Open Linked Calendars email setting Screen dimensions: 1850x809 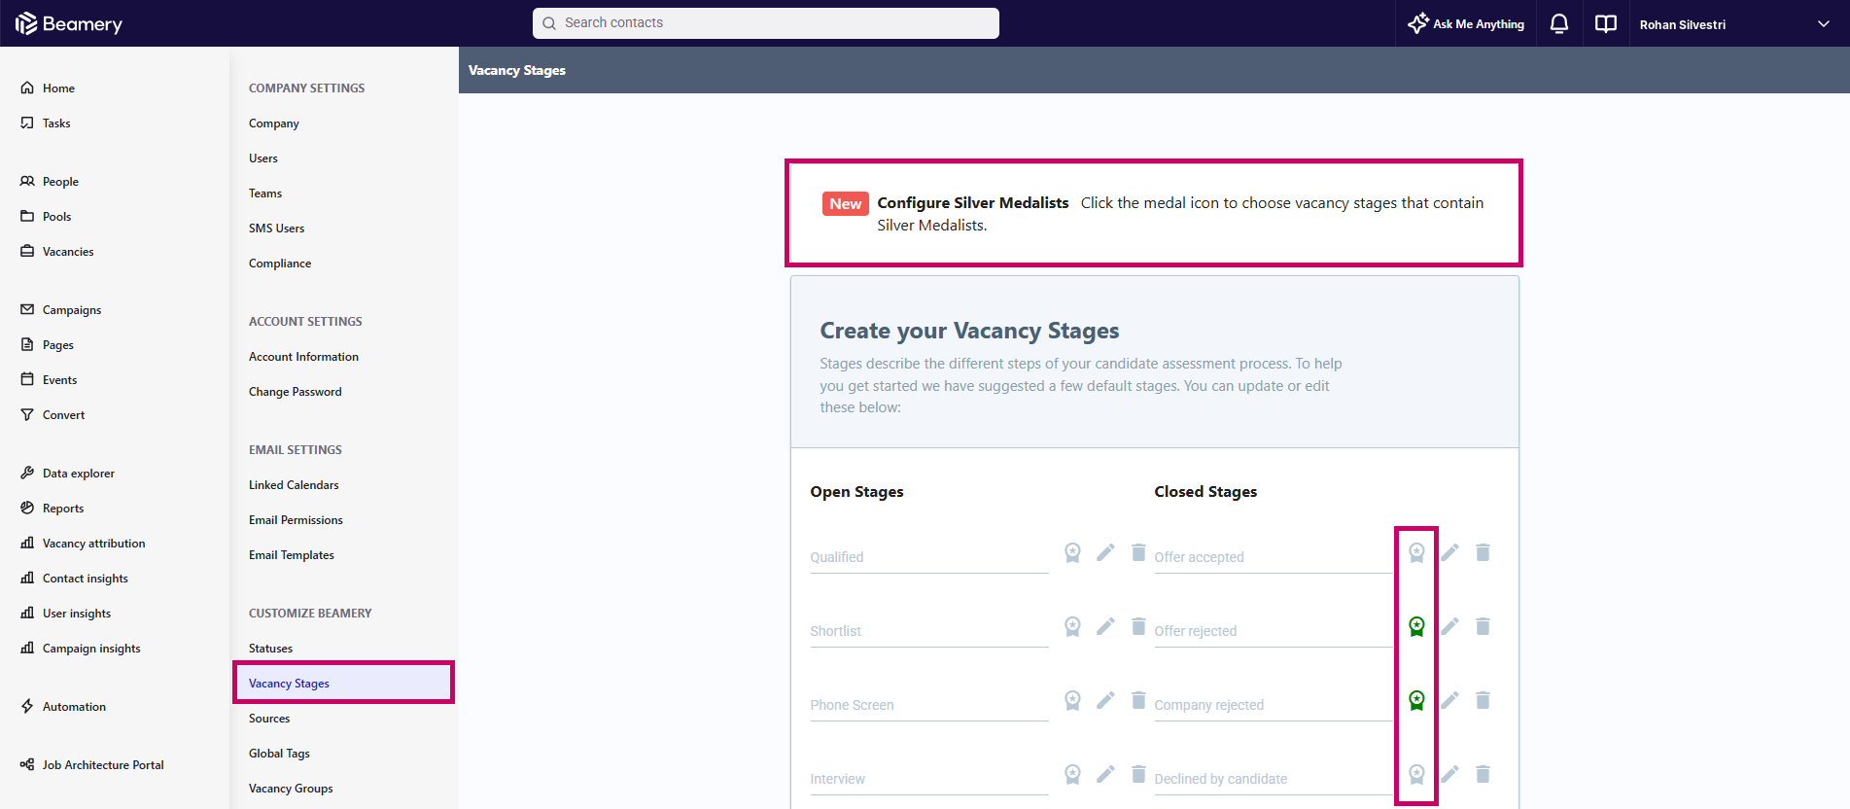(x=294, y=485)
